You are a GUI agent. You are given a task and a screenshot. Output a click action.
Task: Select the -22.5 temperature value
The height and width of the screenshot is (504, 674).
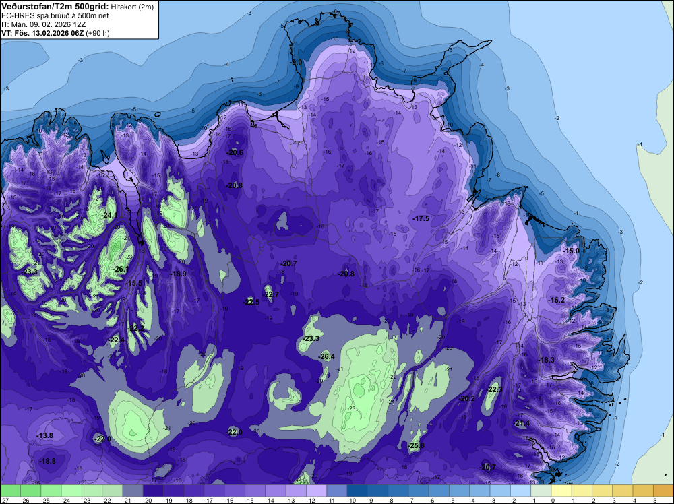251,302
